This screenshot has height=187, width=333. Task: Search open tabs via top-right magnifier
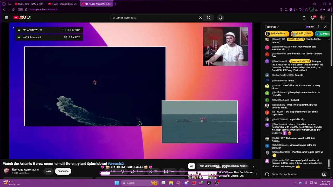[315, 4]
